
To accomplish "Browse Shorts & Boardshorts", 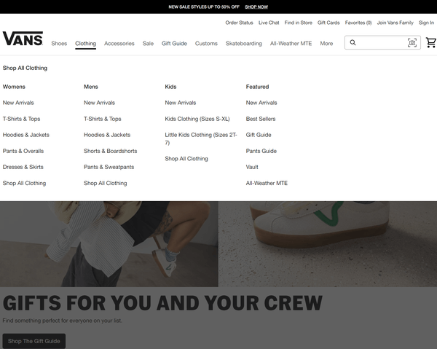I will [x=111, y=151].
